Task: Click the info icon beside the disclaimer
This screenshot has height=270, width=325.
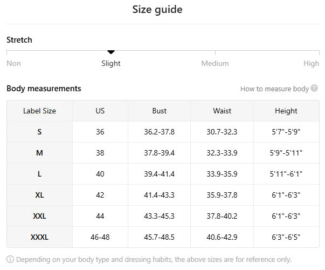Action: (x=10, y=259)
